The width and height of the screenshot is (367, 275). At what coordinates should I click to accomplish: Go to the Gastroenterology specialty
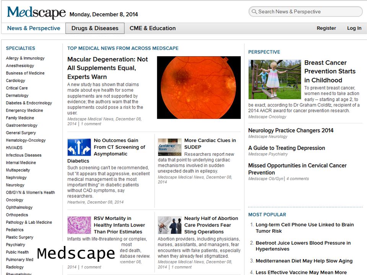(x=22, y=126)
